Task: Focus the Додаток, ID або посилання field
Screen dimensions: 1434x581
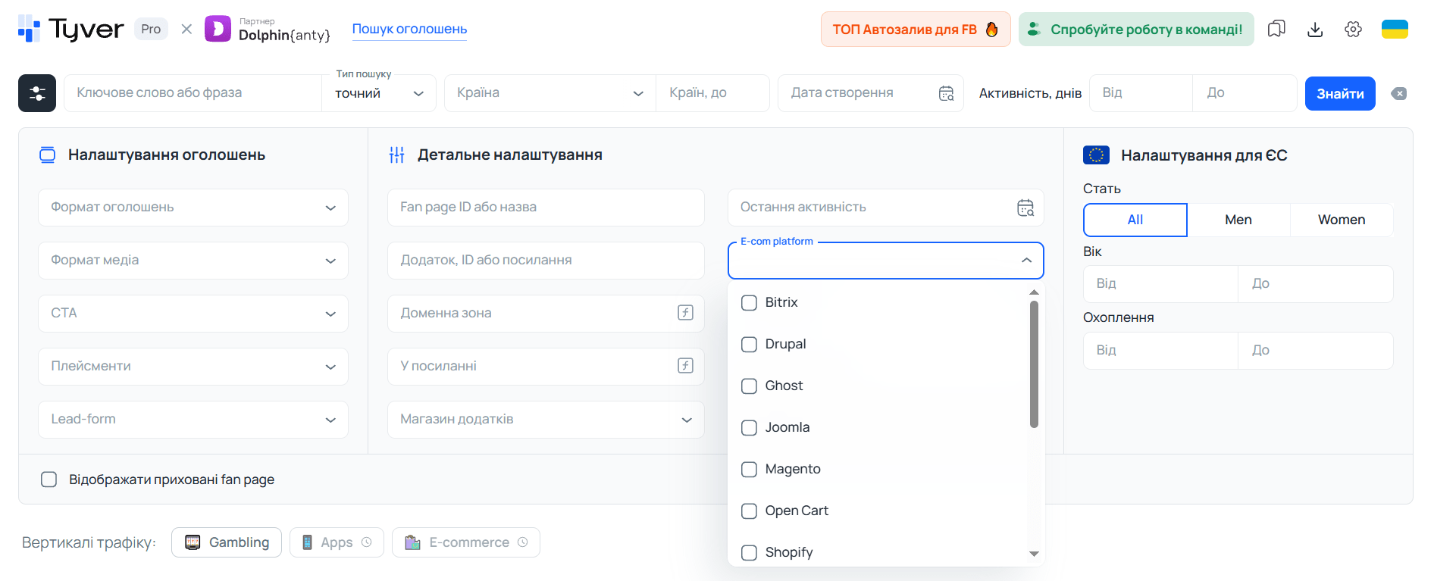Action: 546,261
